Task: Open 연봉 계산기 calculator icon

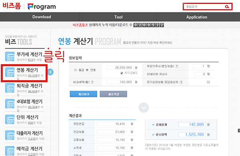Action: (10, 72)
